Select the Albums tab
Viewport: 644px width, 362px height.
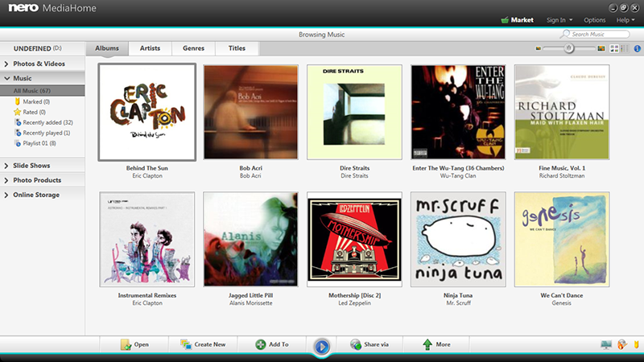click(x=107, y=48)
